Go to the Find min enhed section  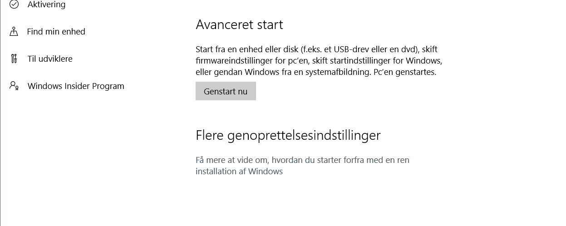56,32
